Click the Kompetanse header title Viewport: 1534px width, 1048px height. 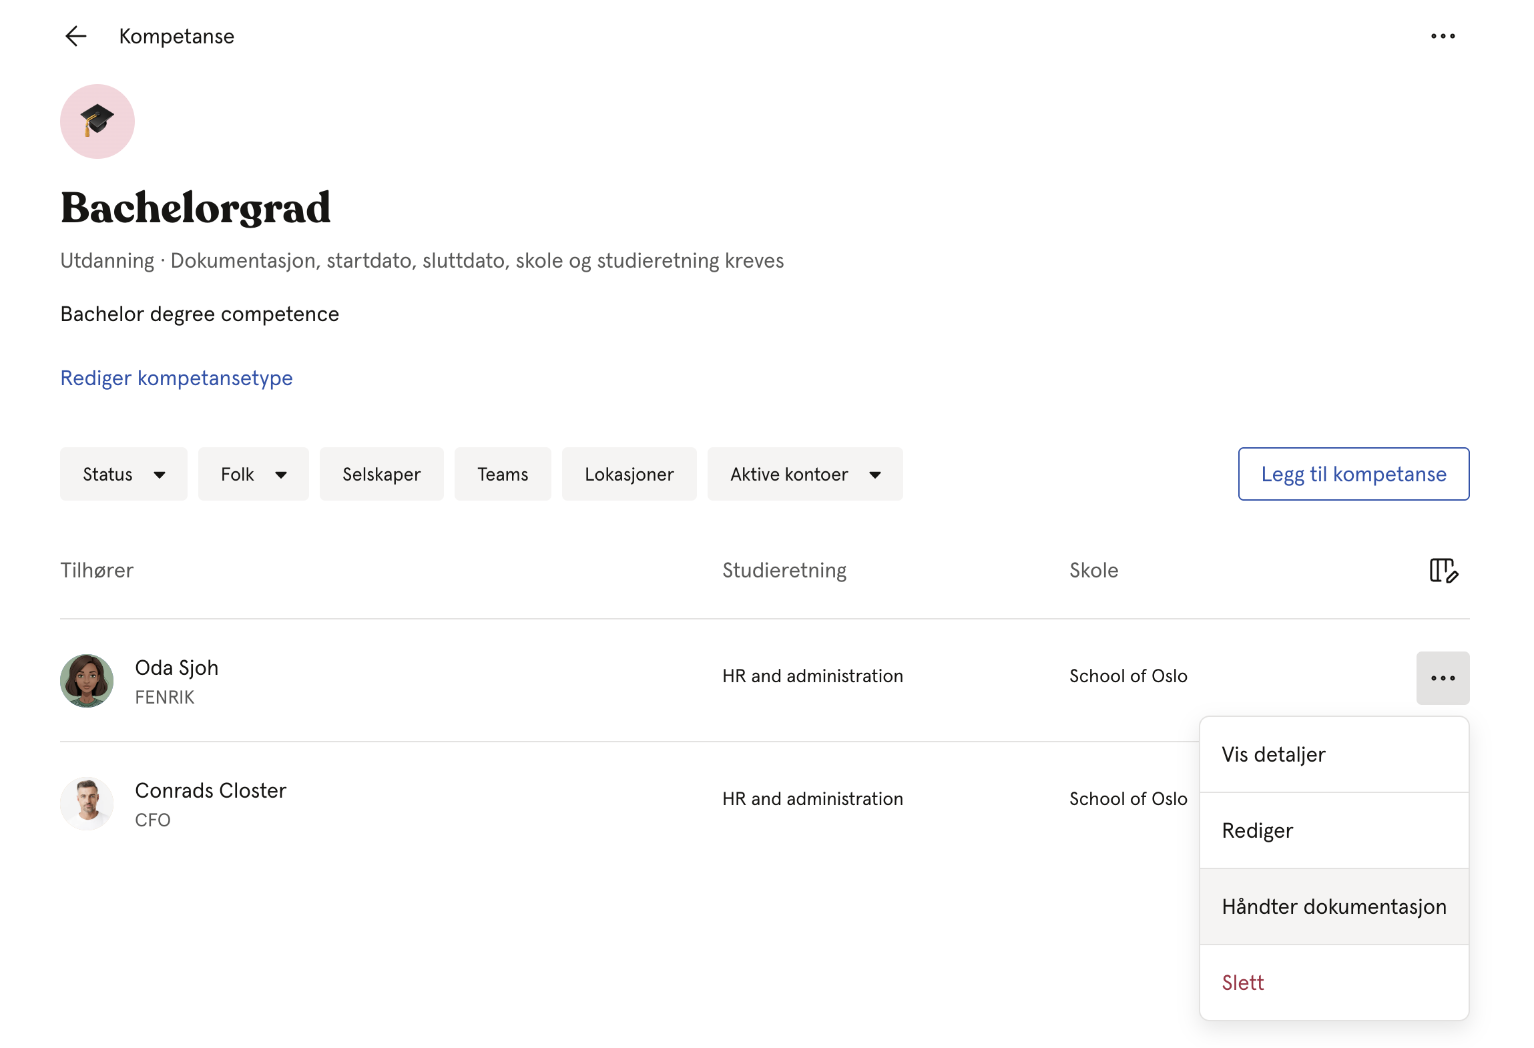coord(176,36)
